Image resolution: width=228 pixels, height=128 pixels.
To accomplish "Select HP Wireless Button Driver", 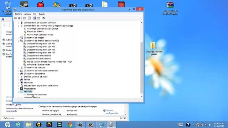I will 38,65.
